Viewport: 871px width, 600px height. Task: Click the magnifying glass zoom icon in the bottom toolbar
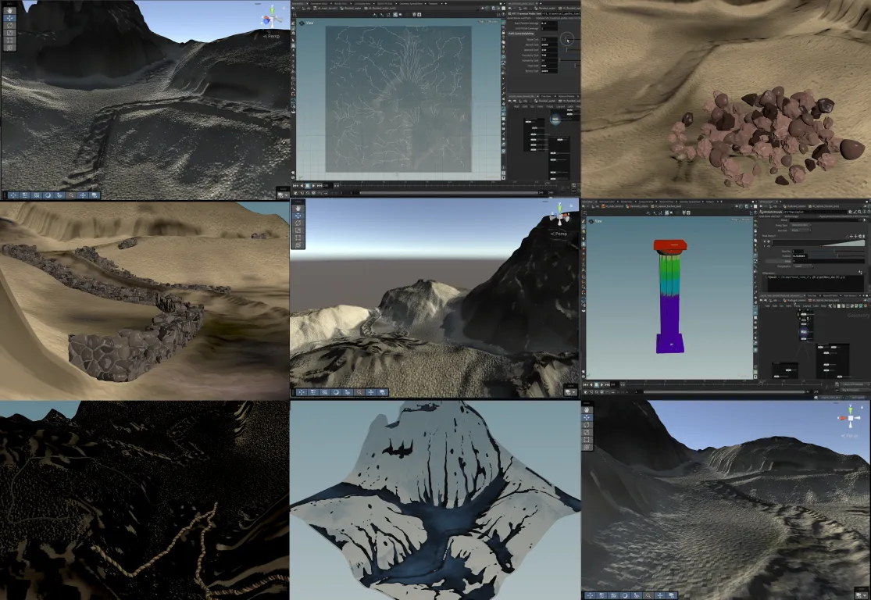pyautogui.click(x=70, y=195)
